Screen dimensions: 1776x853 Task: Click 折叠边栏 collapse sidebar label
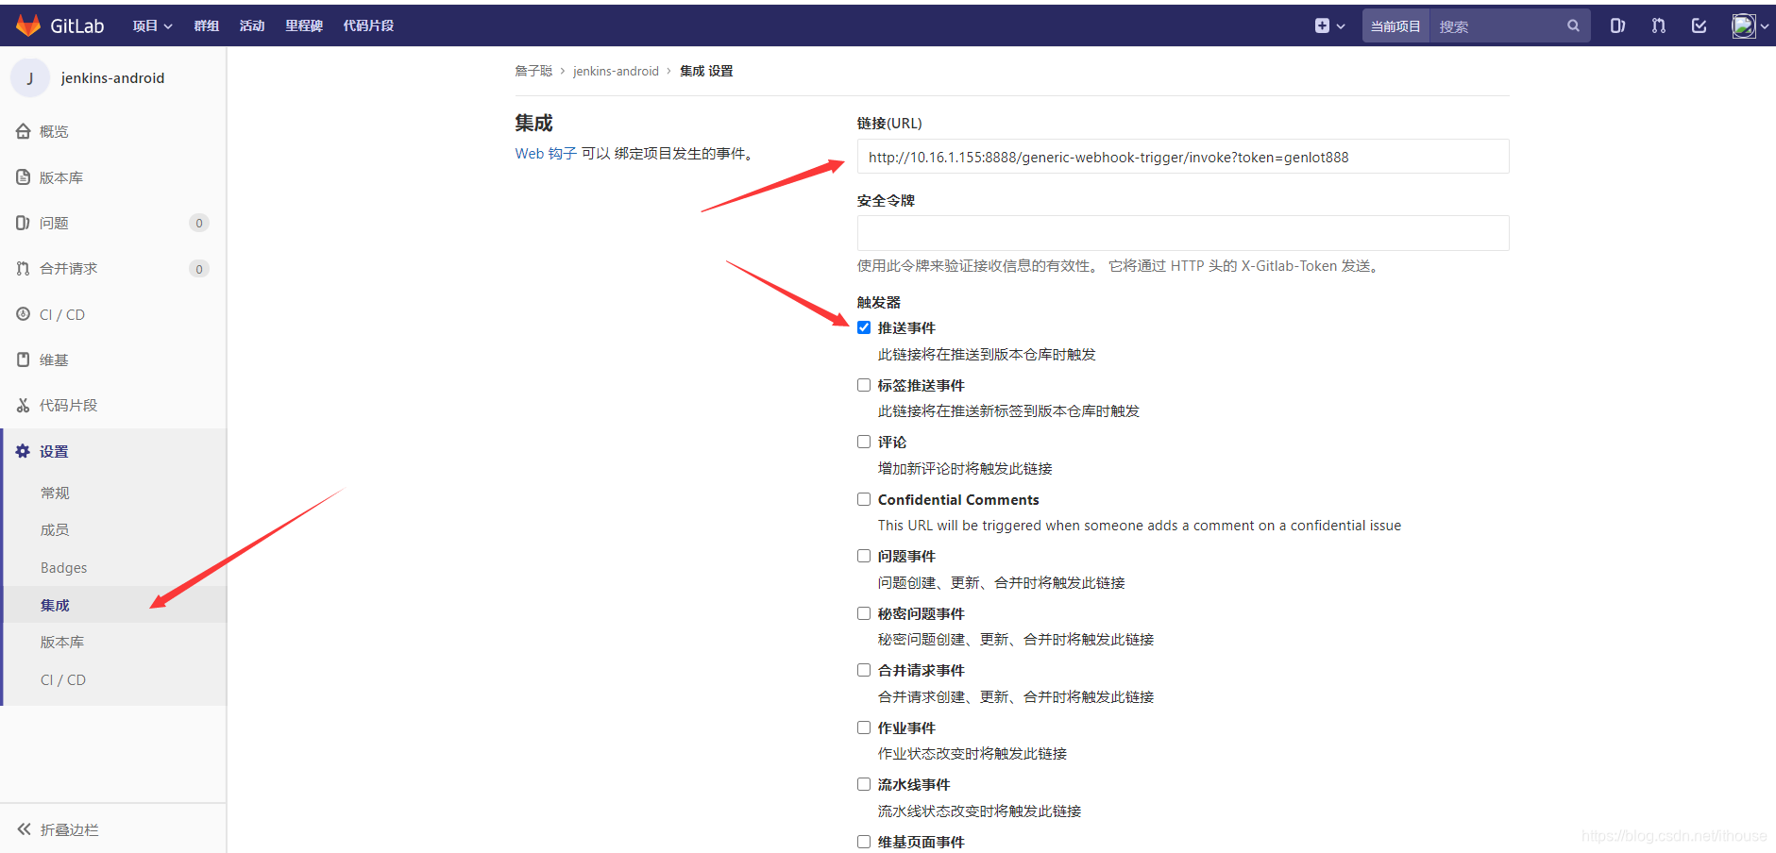[69, 829]
